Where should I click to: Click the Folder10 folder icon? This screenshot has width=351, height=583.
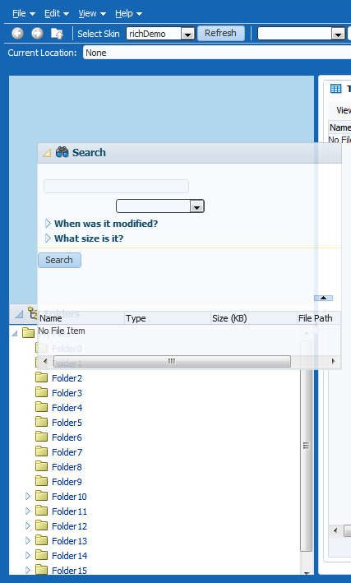pyautogui.click(x=41, y=496)
